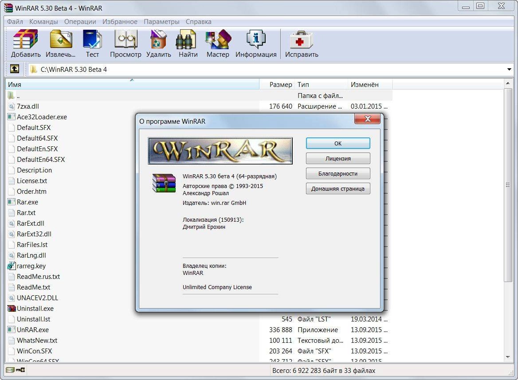This screenshot has height=380, width=518.
Task: Select the Default64.SFX file
Action: [x=37, y=138]
